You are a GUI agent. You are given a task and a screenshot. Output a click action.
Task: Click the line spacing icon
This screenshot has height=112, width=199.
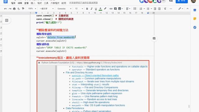[x=135, y=9]
